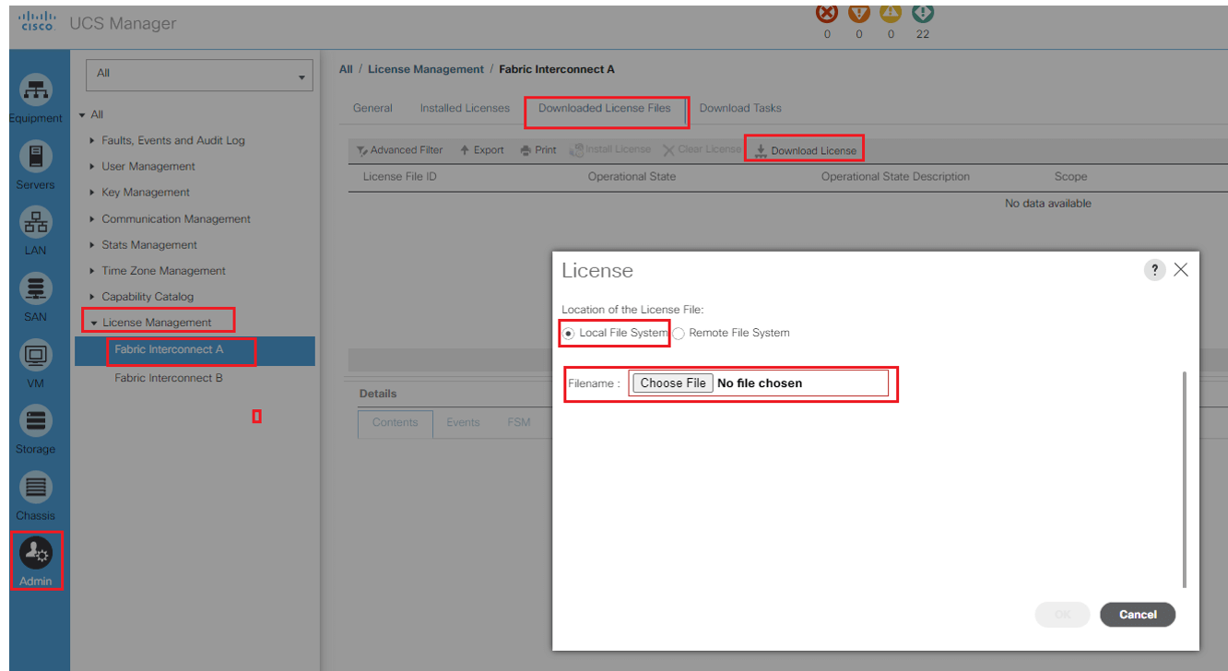Sort by Scope column header

coord(1070,176)
